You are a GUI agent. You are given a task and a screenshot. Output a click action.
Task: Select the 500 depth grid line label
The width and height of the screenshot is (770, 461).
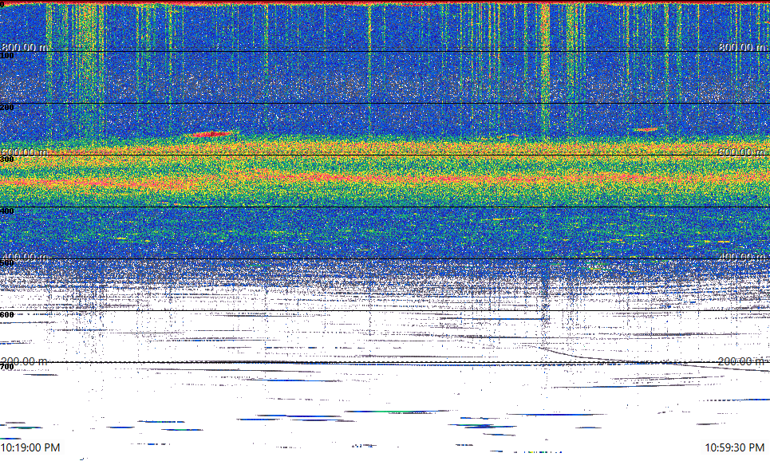click(x=7, y=262)
